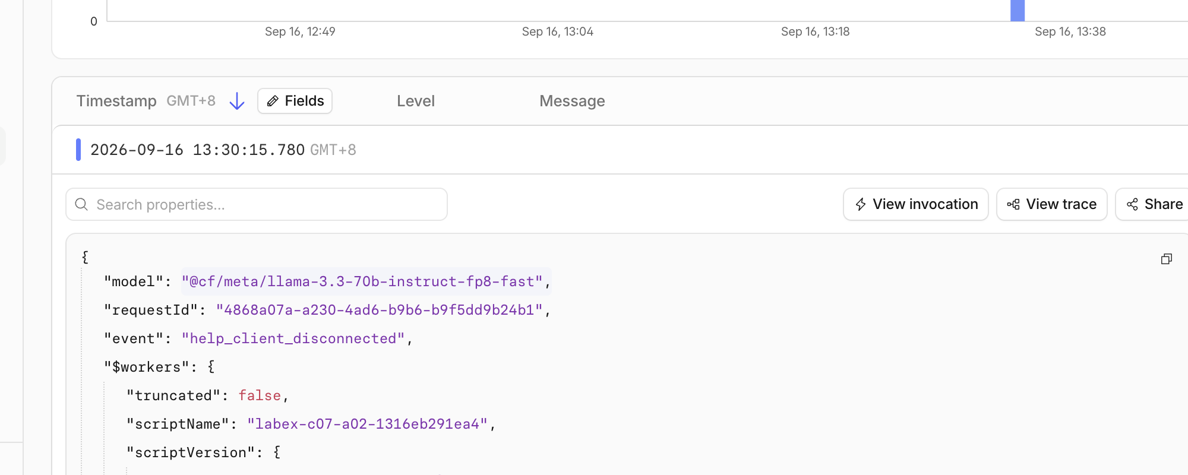Click the requestId value 4868a07a
The width and height of the screenshot is (1188, 475).
[380, 310]
